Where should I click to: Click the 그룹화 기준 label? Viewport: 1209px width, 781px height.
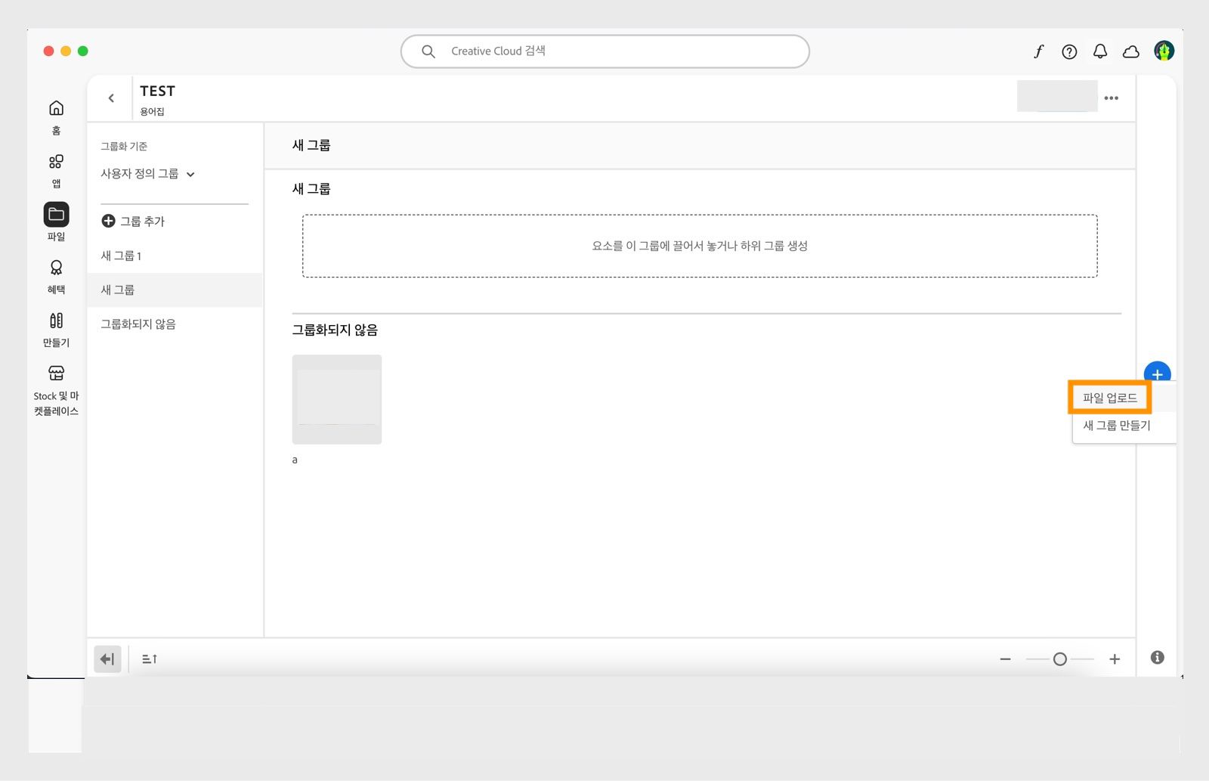click(124, 146)
